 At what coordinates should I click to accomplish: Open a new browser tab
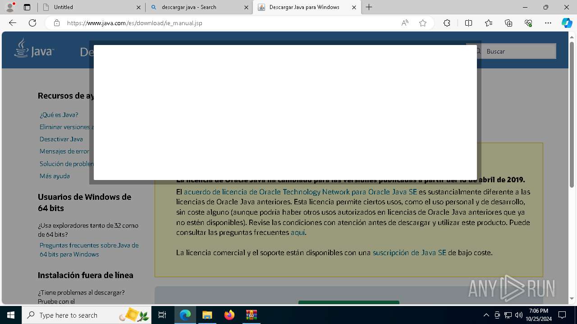point(369,7)
